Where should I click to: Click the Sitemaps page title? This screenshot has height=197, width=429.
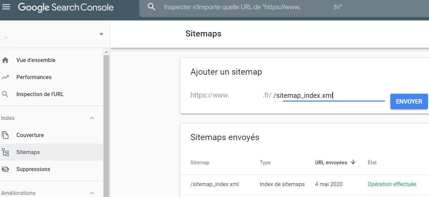tap(203, 34)
